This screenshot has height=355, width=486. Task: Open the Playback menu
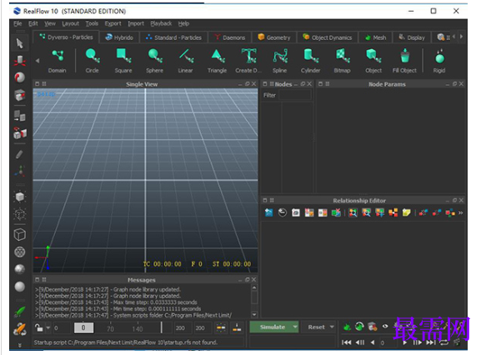point(161,23)
